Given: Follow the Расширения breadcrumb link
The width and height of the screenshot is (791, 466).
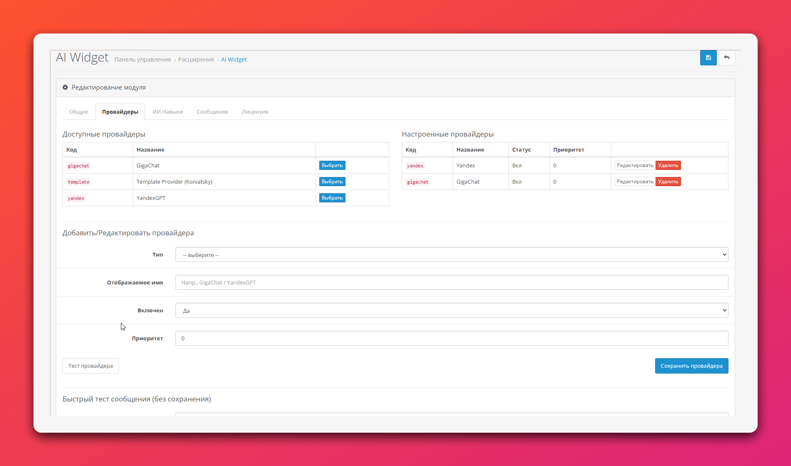Looking at the screenshot, I should (196, 60).
